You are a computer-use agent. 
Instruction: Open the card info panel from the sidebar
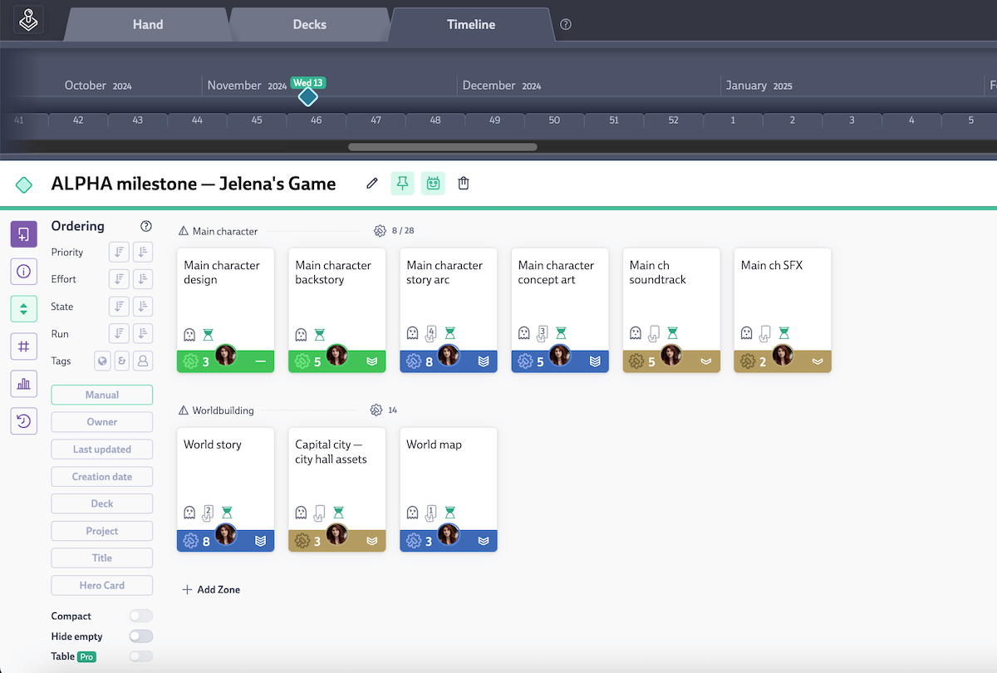24,271
